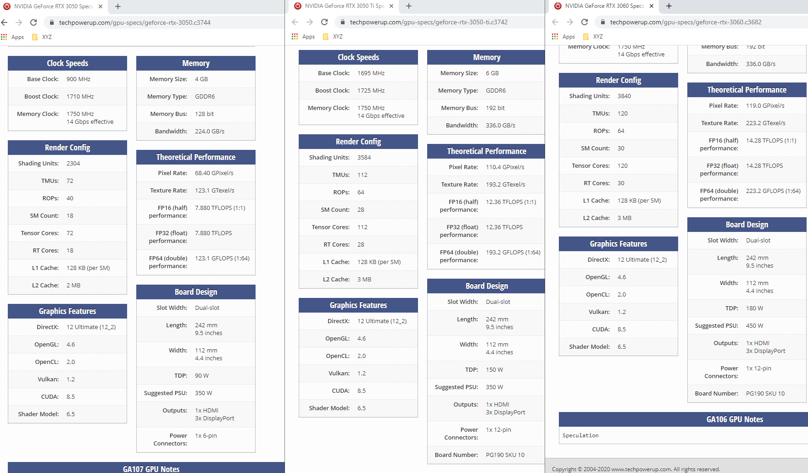Open Apps grid in RTX 3060 window
This screenshot has height=473, width=808.
[564, 37]
